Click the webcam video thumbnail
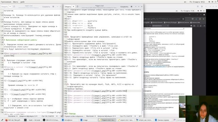 pyautogui.click(x=202, y=109)
